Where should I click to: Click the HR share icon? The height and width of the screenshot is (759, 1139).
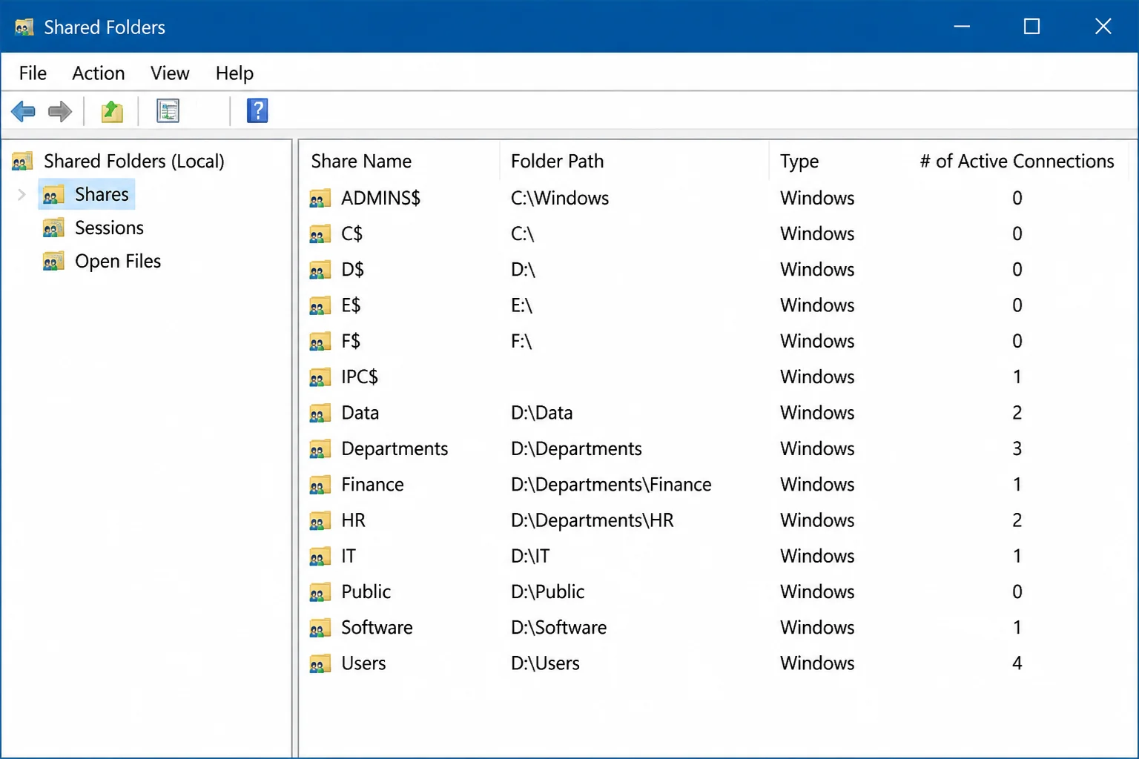[x=320, y=520]
